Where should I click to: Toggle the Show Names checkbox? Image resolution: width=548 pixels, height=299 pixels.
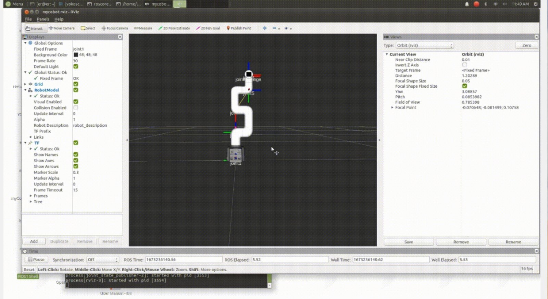[x=76, y=154]
